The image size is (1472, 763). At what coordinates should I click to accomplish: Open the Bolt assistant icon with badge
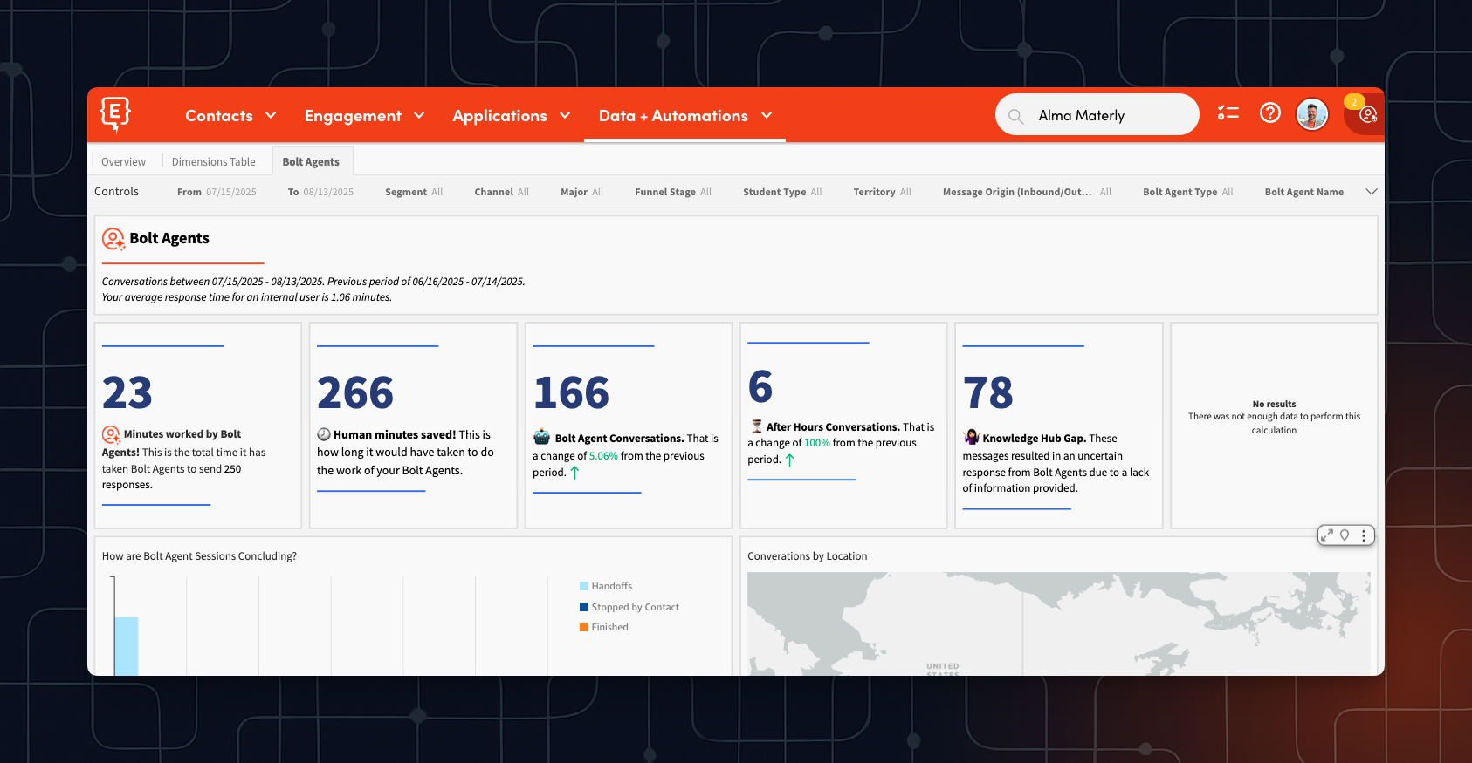pos(1367,114)
